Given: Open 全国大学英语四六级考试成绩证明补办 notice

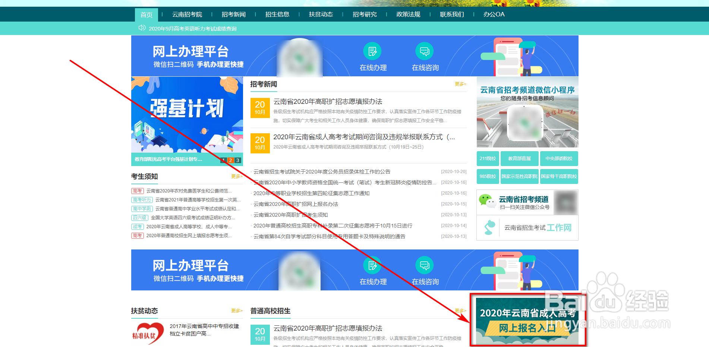Looking at the screenshot, I should [x=193, y=218].
